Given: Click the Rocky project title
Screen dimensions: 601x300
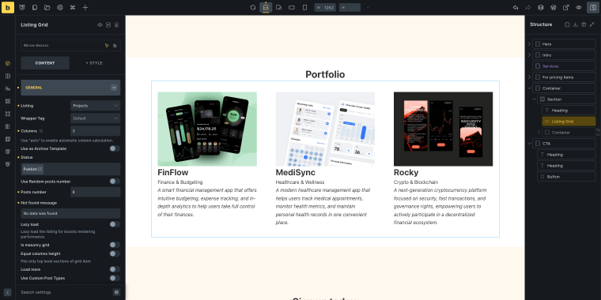Looking at the screenshot, I should tap(406, 173).
